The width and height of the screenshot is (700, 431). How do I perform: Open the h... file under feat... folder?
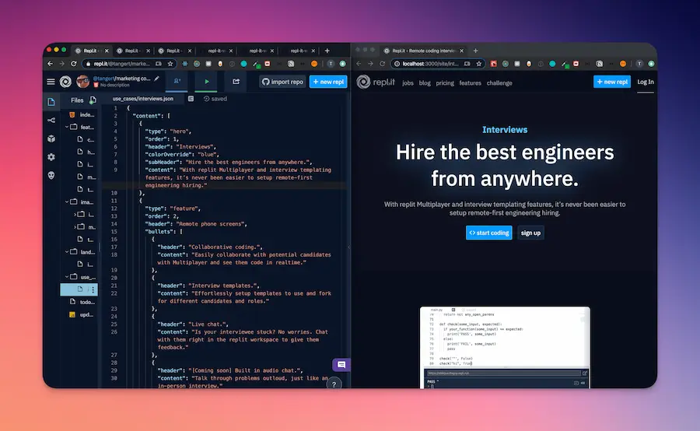(86, 152)
